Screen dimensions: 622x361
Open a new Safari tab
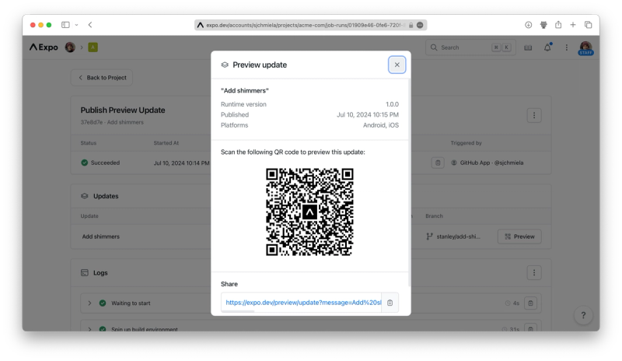[573, 25]
